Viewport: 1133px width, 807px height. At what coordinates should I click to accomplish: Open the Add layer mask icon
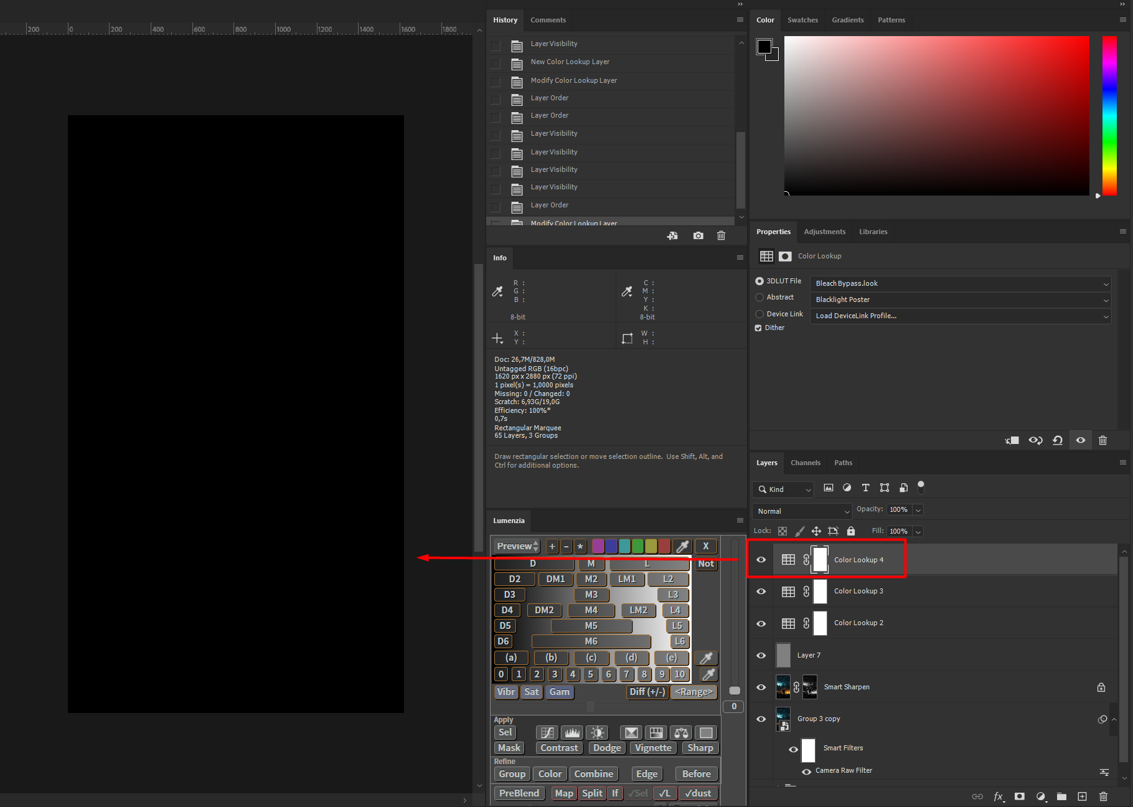point(1020,796)
